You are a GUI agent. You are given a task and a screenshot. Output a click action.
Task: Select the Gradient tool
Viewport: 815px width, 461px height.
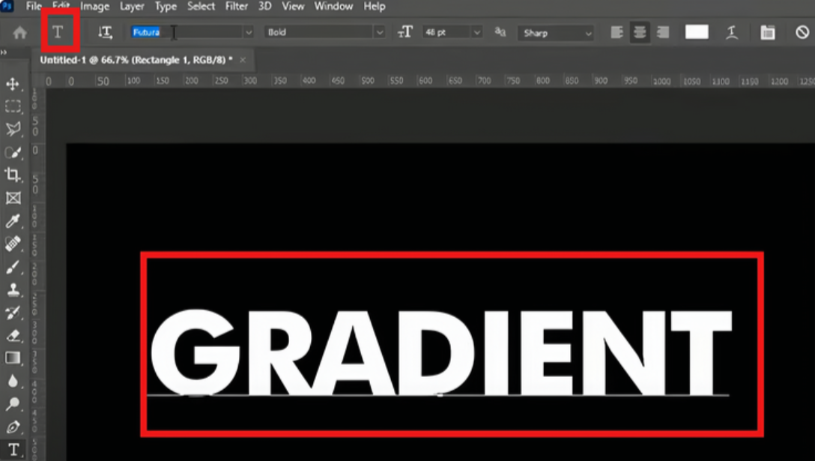(13, 358)
